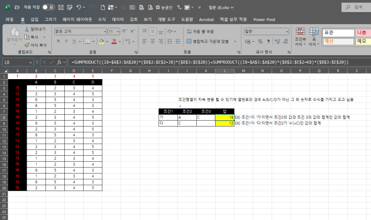Viewport: 371px width, 220px height.
Task: Expand the text orientation dropdown
Action: [175, 31]
